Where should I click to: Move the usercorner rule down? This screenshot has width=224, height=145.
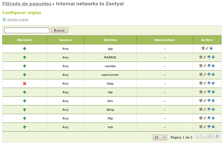point(213,74)
